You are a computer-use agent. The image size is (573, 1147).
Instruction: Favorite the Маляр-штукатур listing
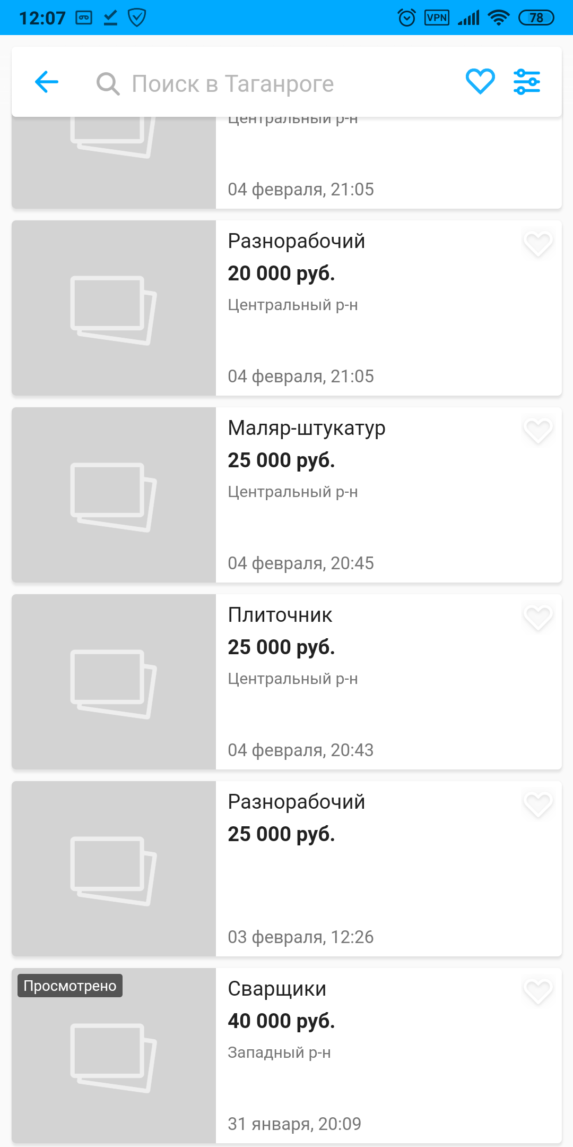[x=538, y=431]
